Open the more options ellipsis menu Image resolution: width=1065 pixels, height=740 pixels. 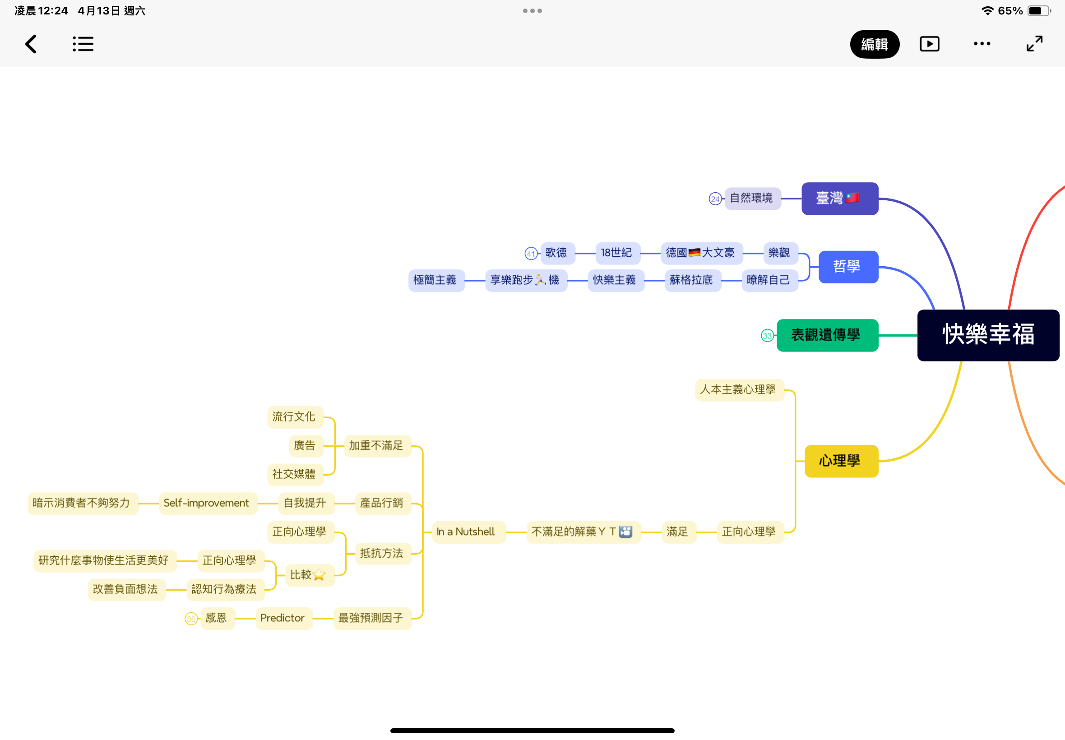(x=982, y=44)
